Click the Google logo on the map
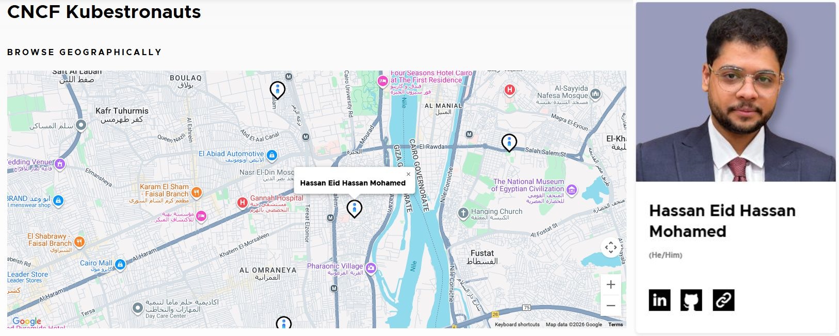 tap(27, 321)
